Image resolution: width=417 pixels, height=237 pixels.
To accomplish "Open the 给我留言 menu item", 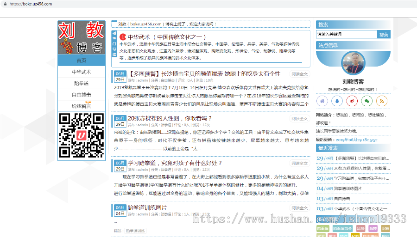I will pos(82,106).
